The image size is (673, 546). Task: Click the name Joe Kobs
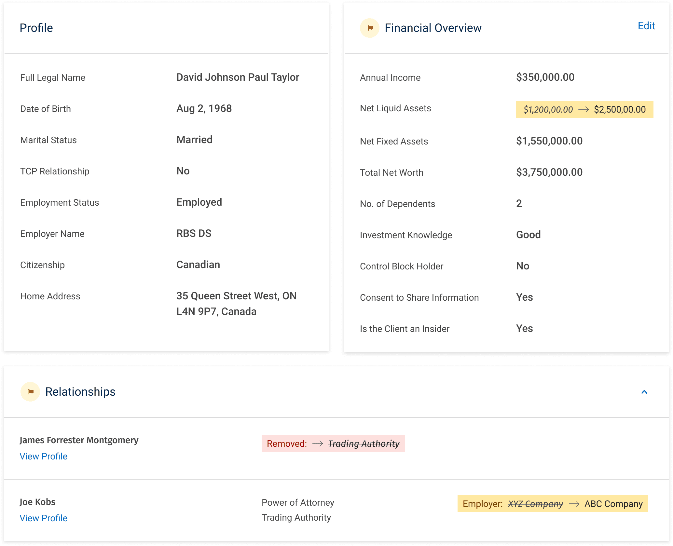tap(37, 502)
